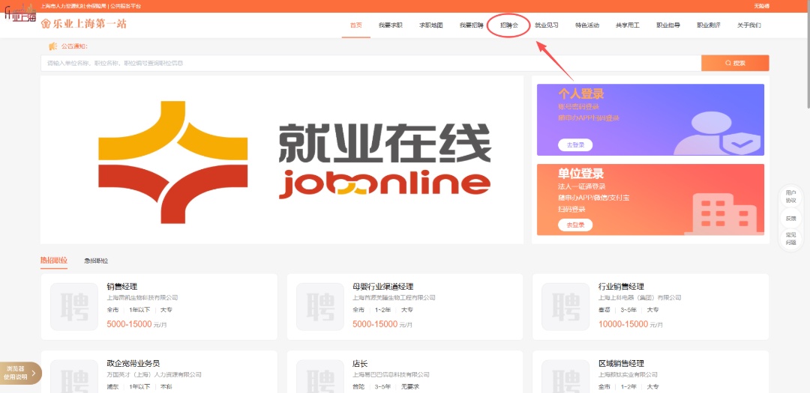Click the 乐业上海 logo in top-left corner

click(x=20, y=16)
